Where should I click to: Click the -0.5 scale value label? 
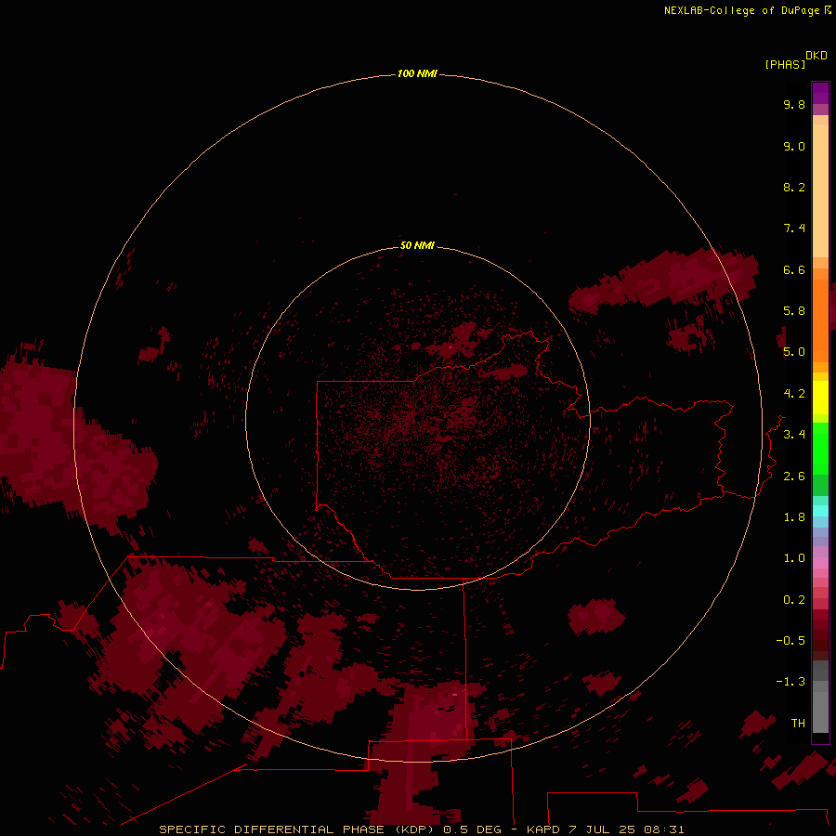coord(790,641)
